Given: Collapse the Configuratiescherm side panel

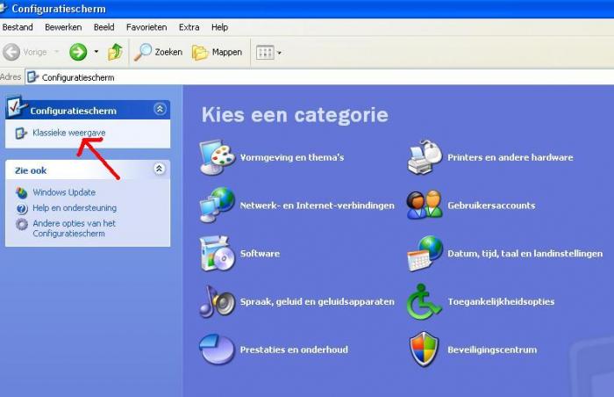Looking at the screenshot, I should [160, 109].
